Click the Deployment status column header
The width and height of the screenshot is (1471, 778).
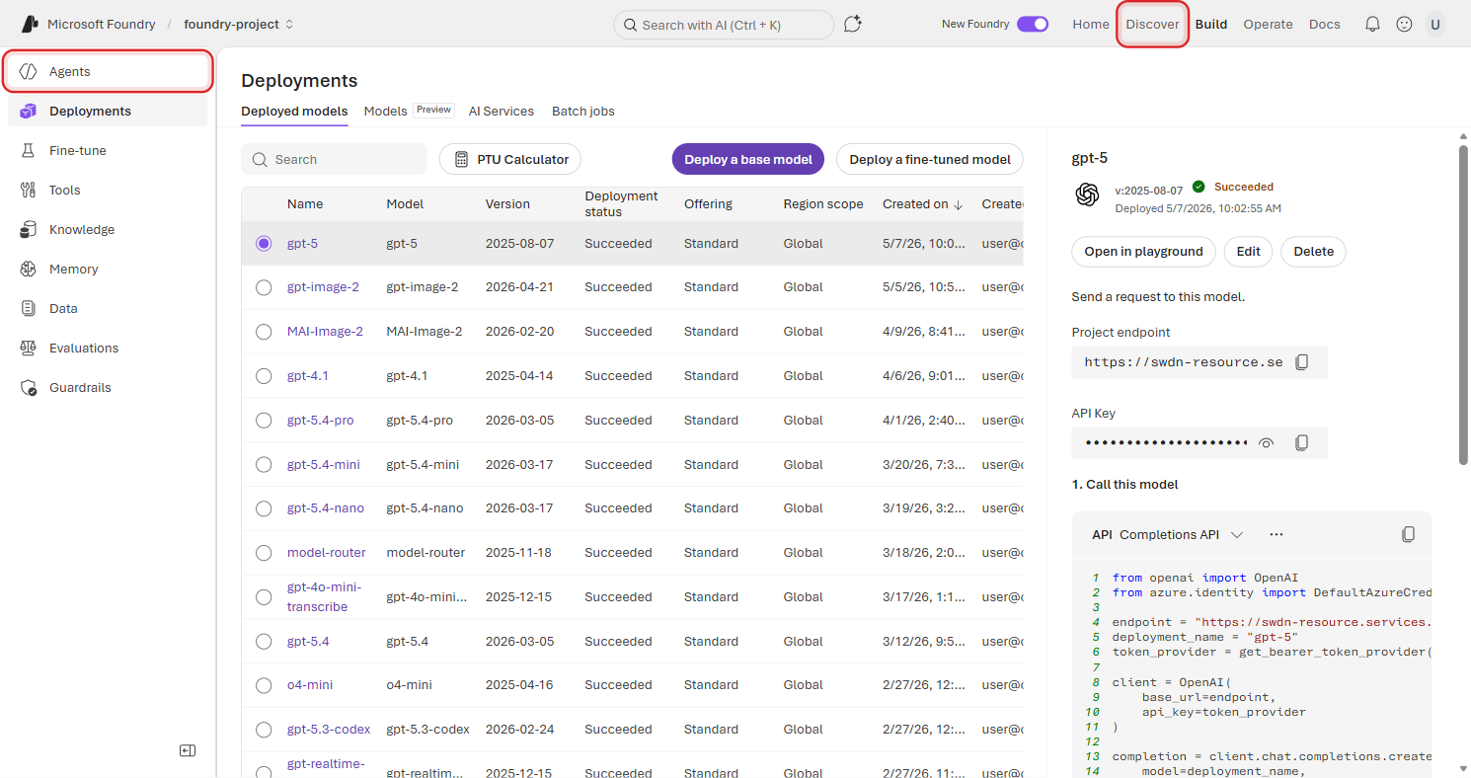tap(621, 204)
